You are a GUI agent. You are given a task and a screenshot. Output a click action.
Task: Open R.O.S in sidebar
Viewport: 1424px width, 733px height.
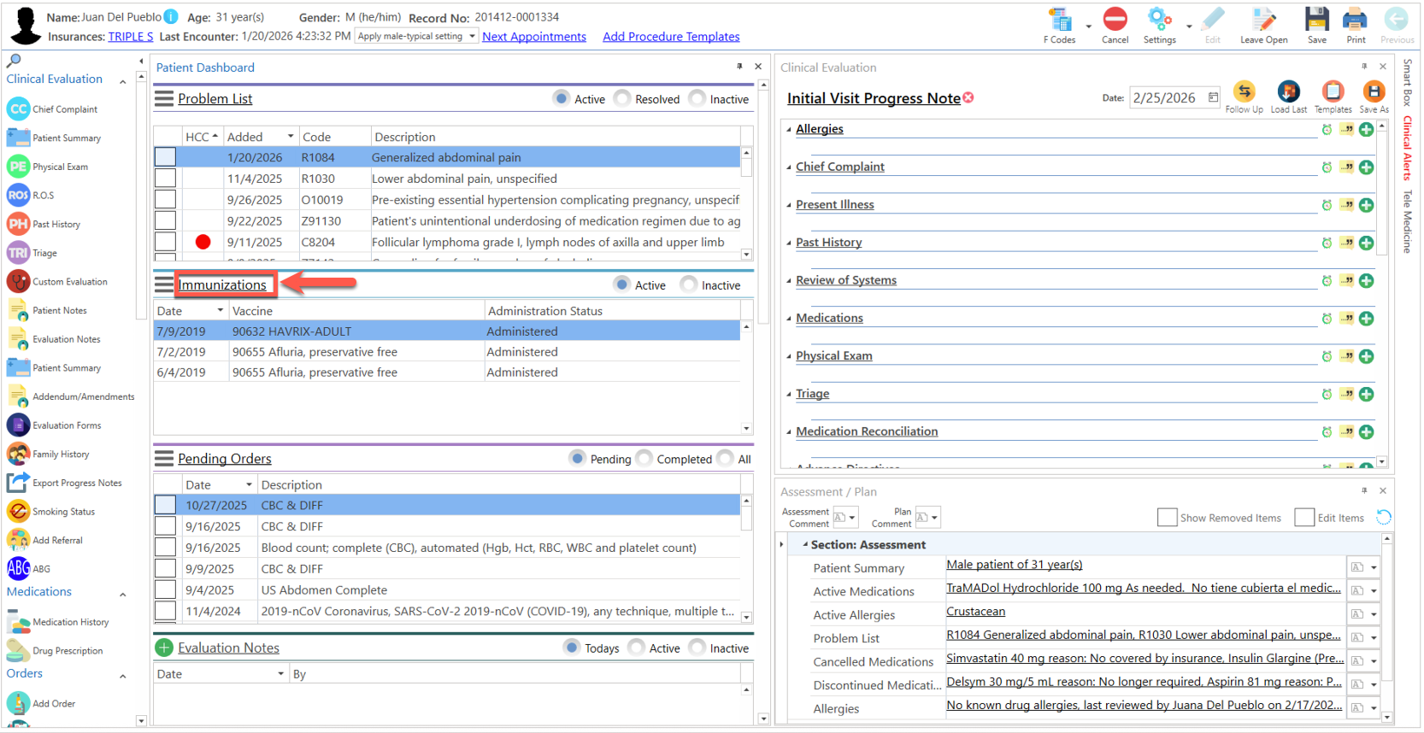coord(31,196)
